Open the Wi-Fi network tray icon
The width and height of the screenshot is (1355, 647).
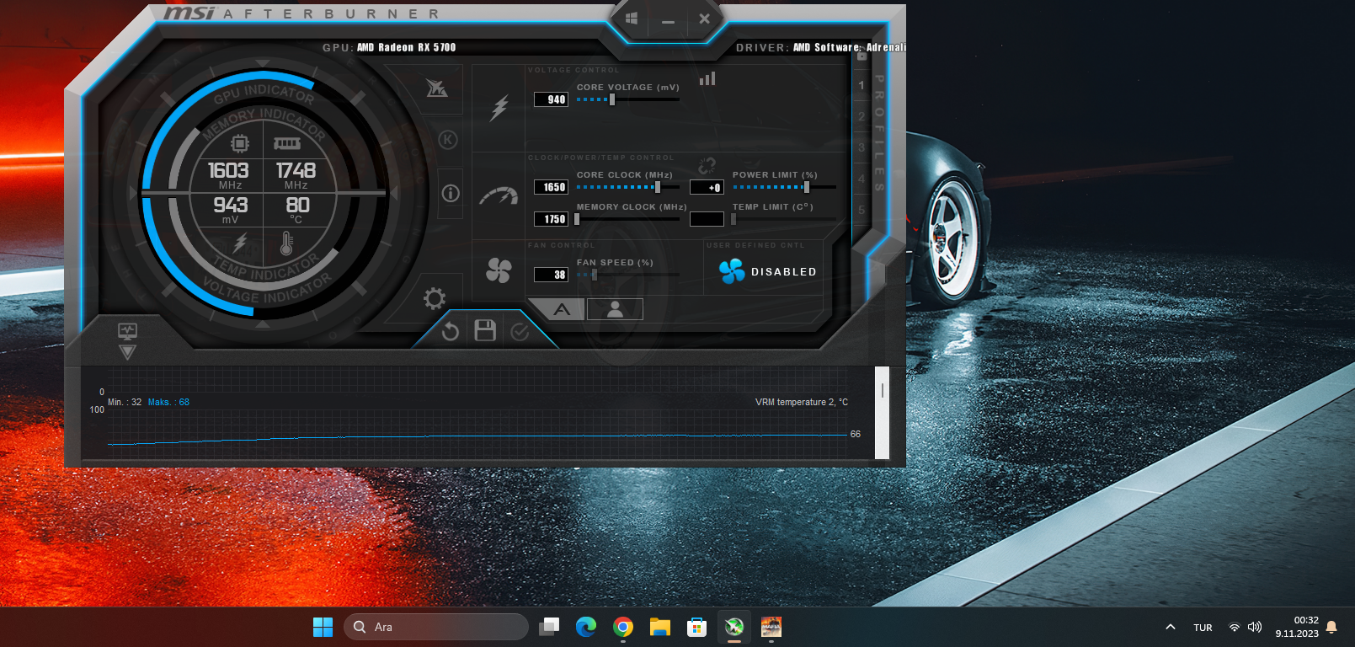[x=1235, y=627]
